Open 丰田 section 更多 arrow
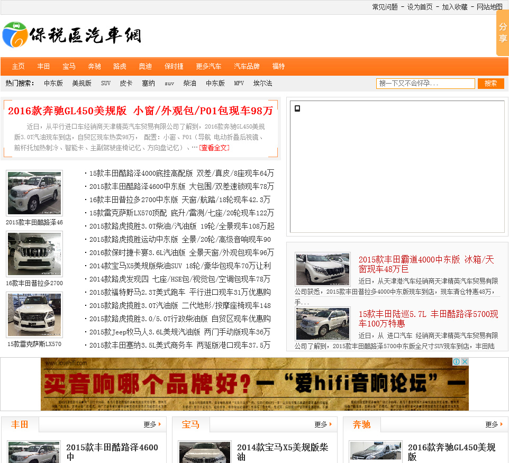 (152, 424)
